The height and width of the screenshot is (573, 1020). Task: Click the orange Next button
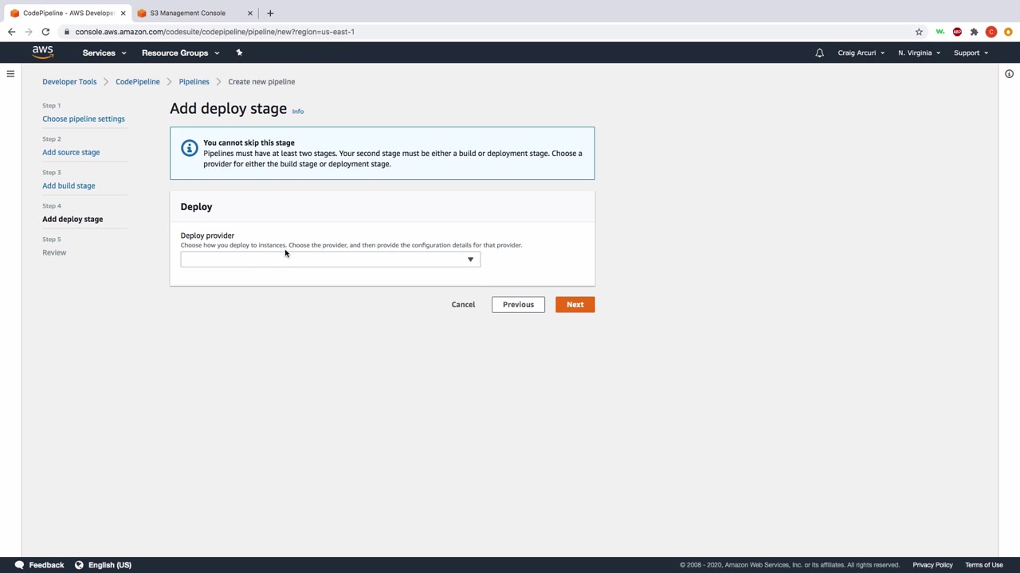575,304
